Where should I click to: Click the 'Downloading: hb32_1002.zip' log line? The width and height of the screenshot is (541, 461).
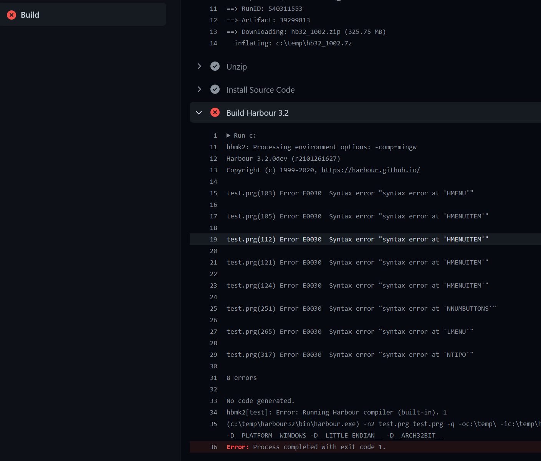[x=306, y=32]
